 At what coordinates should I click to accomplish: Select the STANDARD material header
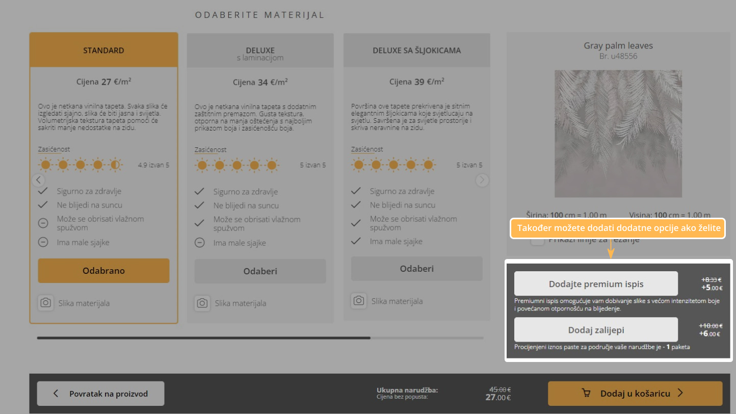coord(103,50)
